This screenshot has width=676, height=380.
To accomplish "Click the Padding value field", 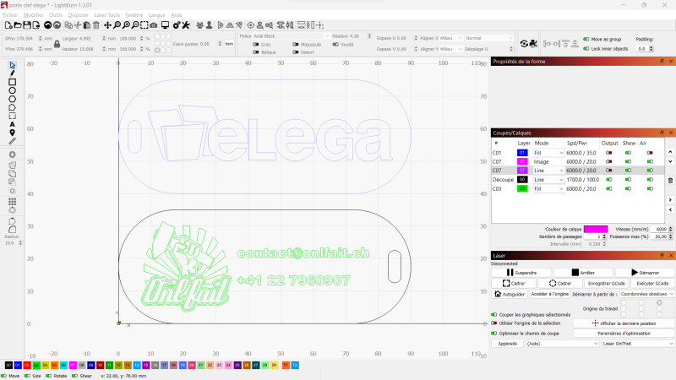I will 642,49.
